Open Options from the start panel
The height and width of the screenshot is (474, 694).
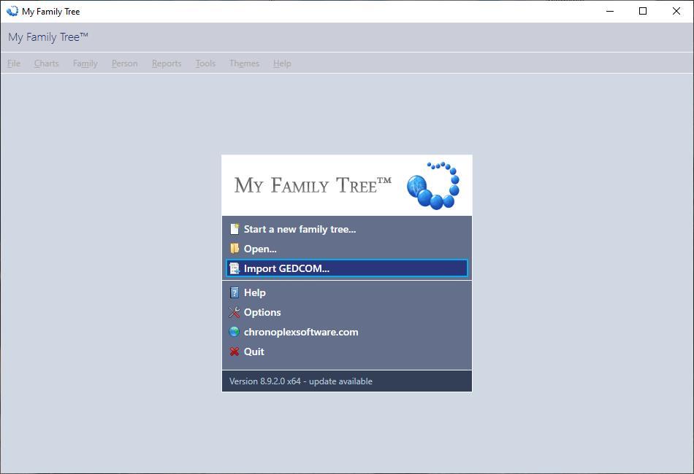point(346,312)
